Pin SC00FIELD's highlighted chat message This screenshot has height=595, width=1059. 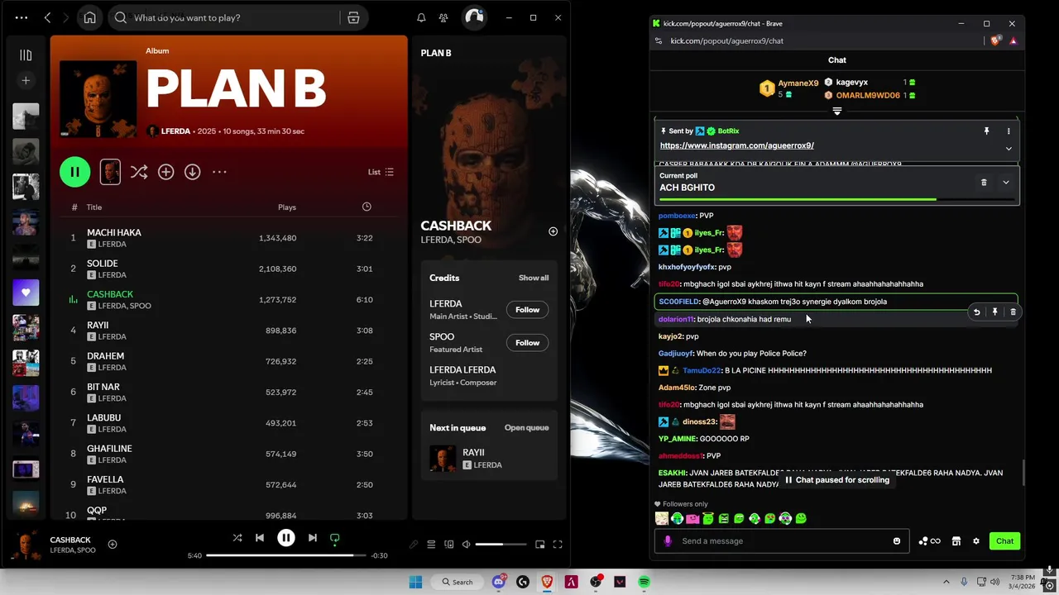(994, 312)
